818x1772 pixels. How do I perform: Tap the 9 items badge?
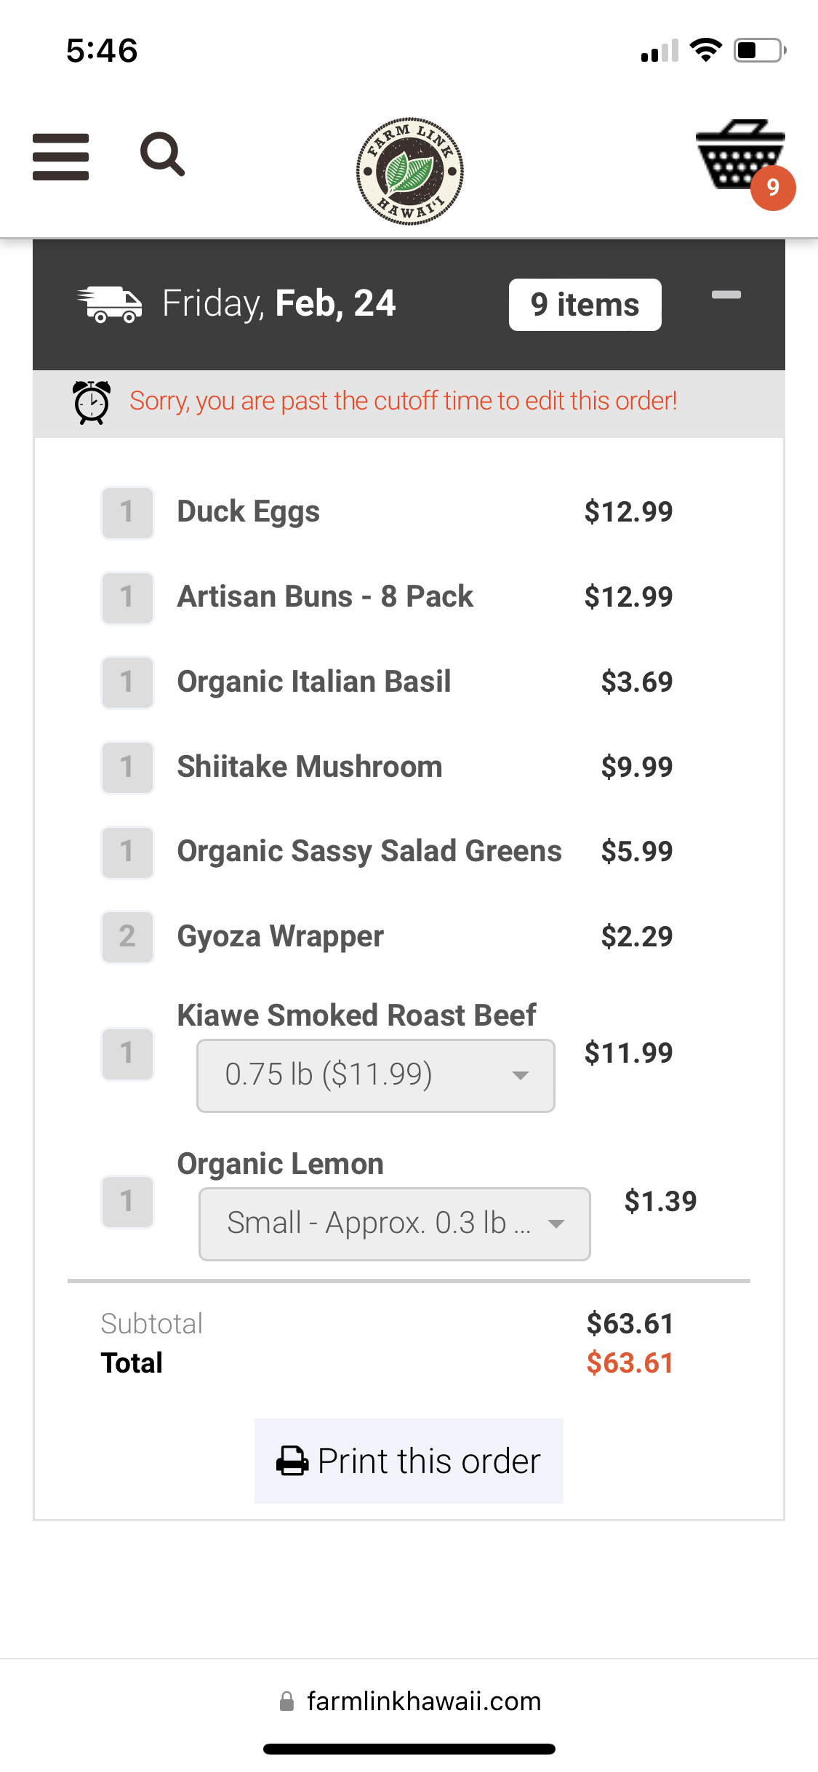(x=585, y=305)
